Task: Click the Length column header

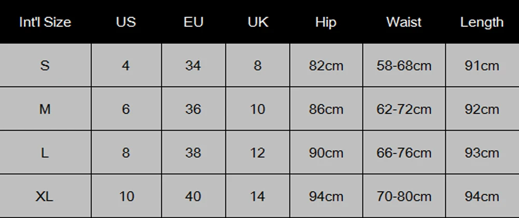Action: [x=482, y=22]
